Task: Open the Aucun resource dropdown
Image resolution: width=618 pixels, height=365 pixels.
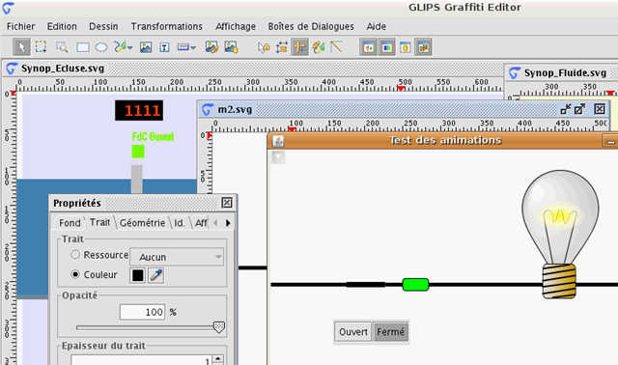Action: point(177,257)
